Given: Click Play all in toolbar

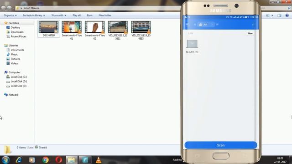Looking at the screenshot, I should point(77,15).
